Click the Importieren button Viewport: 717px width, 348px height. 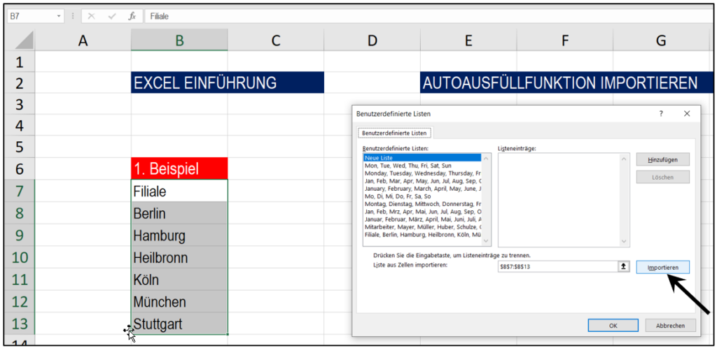point(662,267)
